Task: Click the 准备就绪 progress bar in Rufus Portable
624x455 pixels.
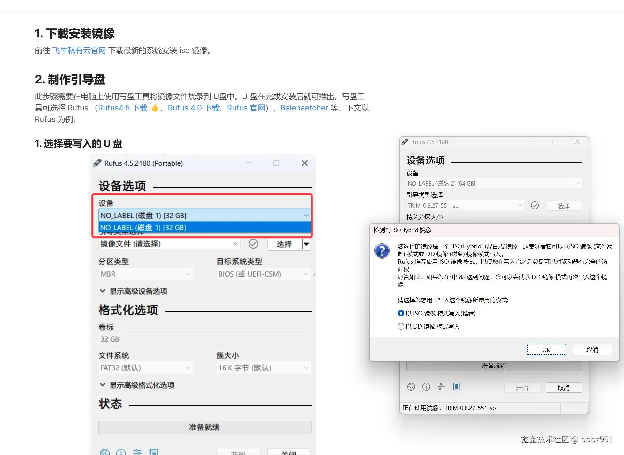Action: (x=204, y=427)
